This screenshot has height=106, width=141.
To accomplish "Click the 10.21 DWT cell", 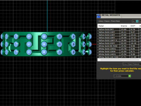I will [x=134, y=35].
